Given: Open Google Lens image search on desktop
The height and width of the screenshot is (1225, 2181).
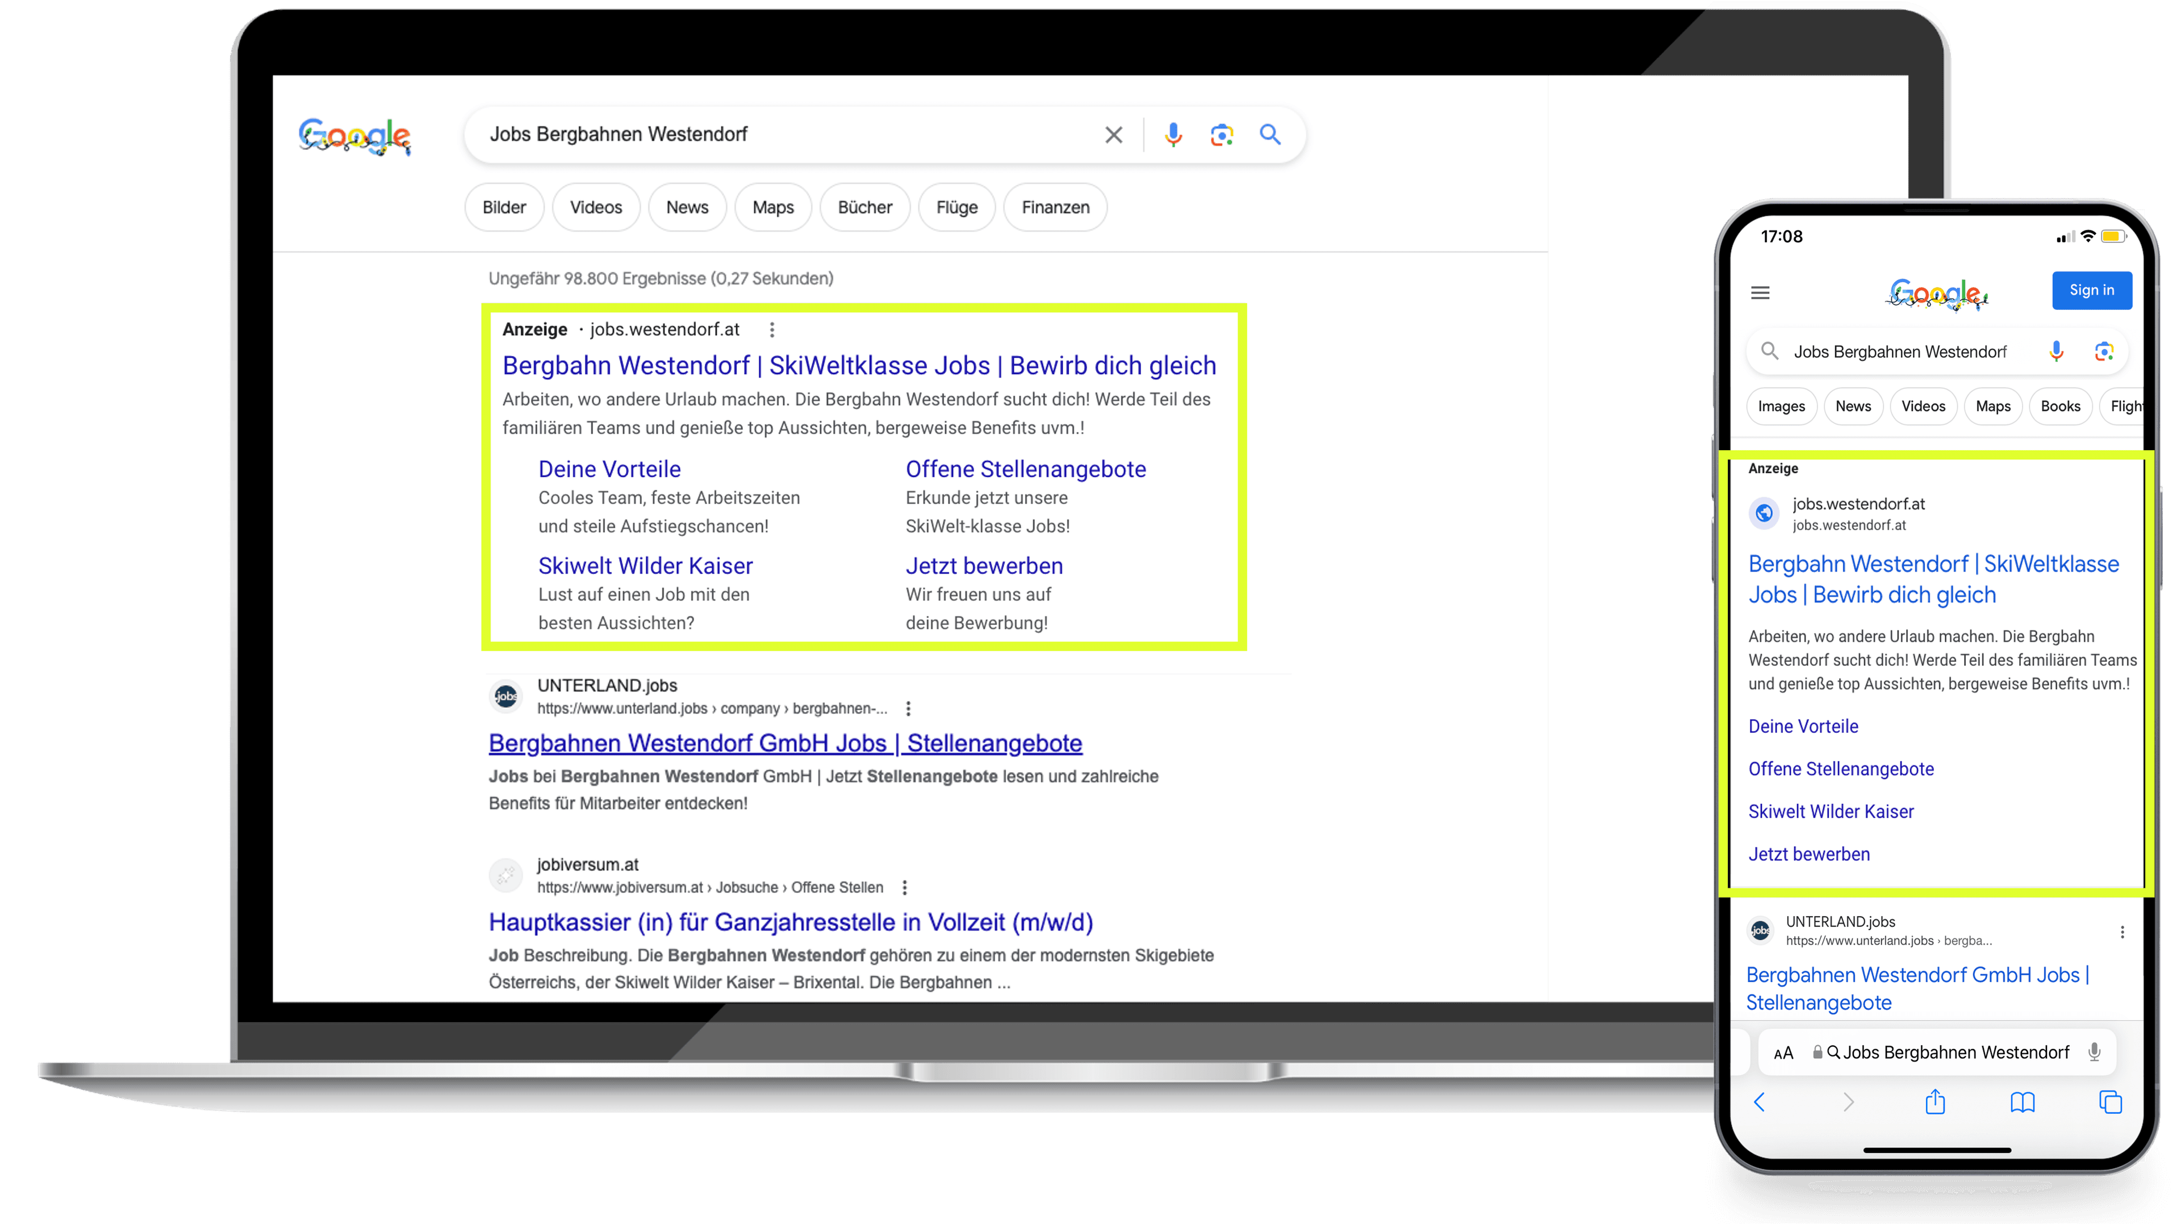Looking at the screenshot, I should point(1221,135).
